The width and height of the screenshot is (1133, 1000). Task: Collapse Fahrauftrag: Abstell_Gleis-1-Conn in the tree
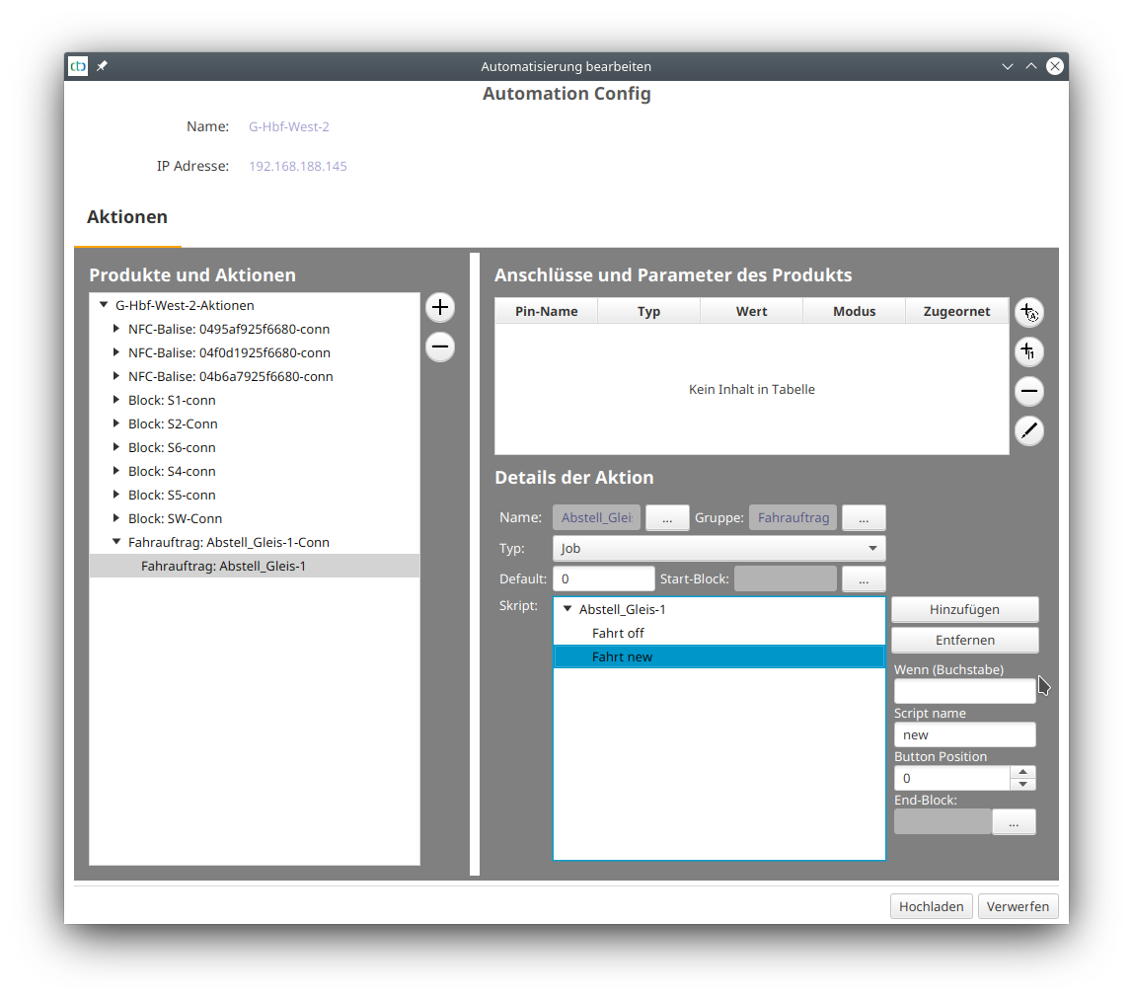(115, 542)
